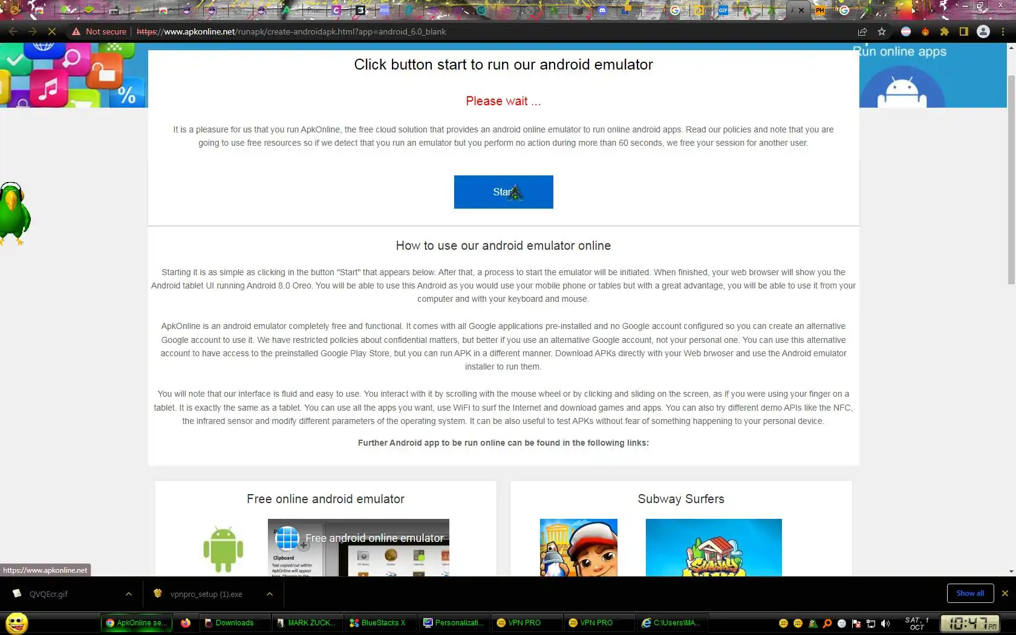The height and width of the screenshot is (635, 1016).
Task: Open the C:\Users Internet Explorer window
Action: click(672, 623)
